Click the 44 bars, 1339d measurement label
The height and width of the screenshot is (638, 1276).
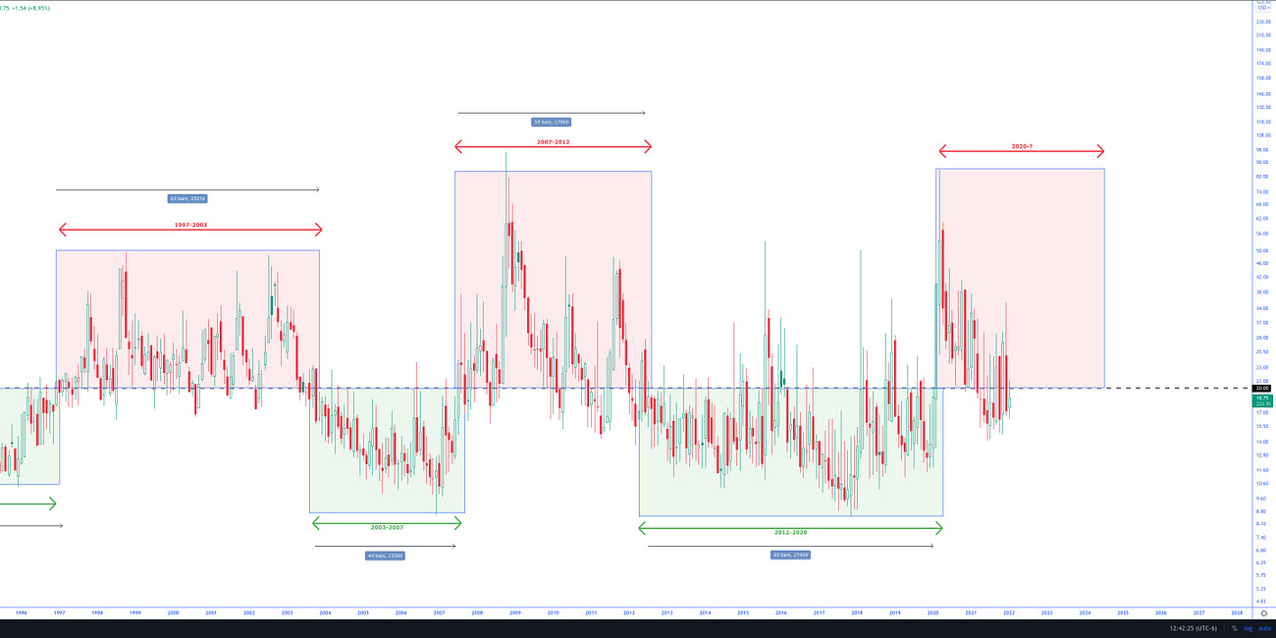pos(385,555)
